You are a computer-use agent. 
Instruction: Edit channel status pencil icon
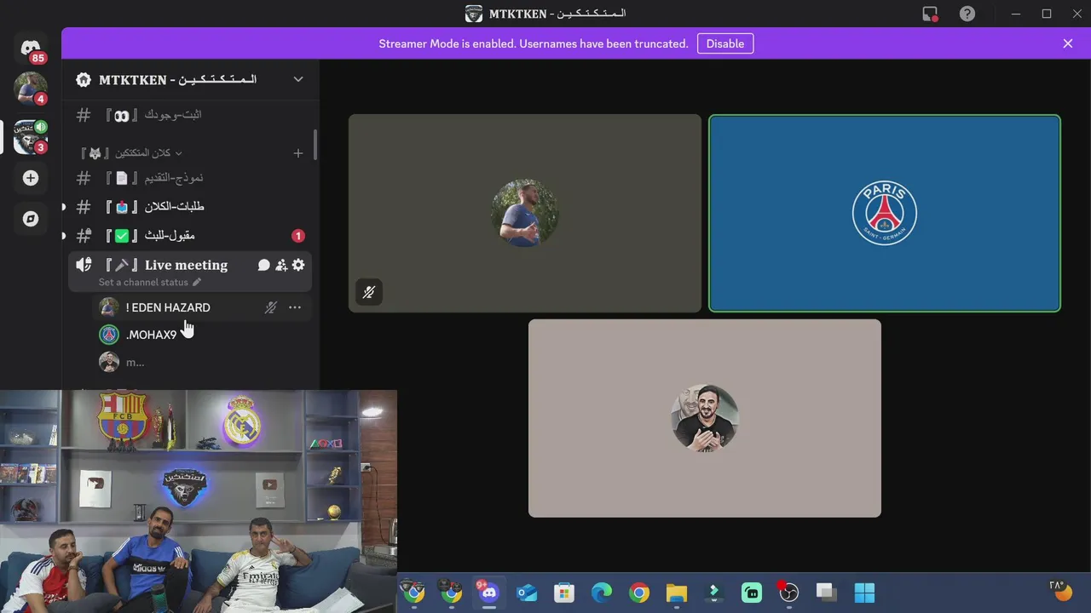tap(197, 282)
